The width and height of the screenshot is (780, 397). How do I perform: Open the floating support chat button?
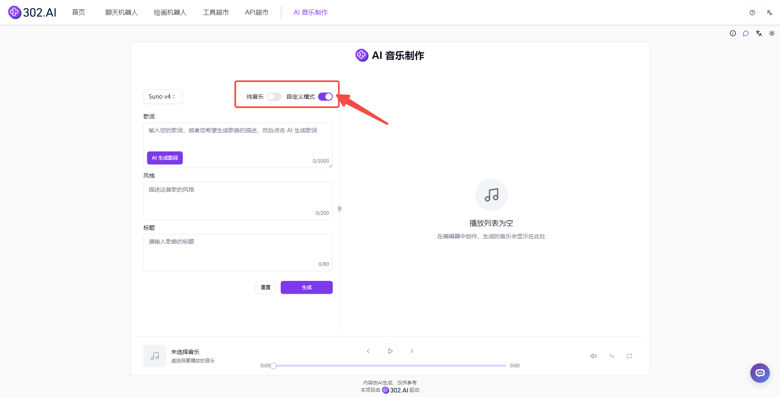(x=760, y=373)
